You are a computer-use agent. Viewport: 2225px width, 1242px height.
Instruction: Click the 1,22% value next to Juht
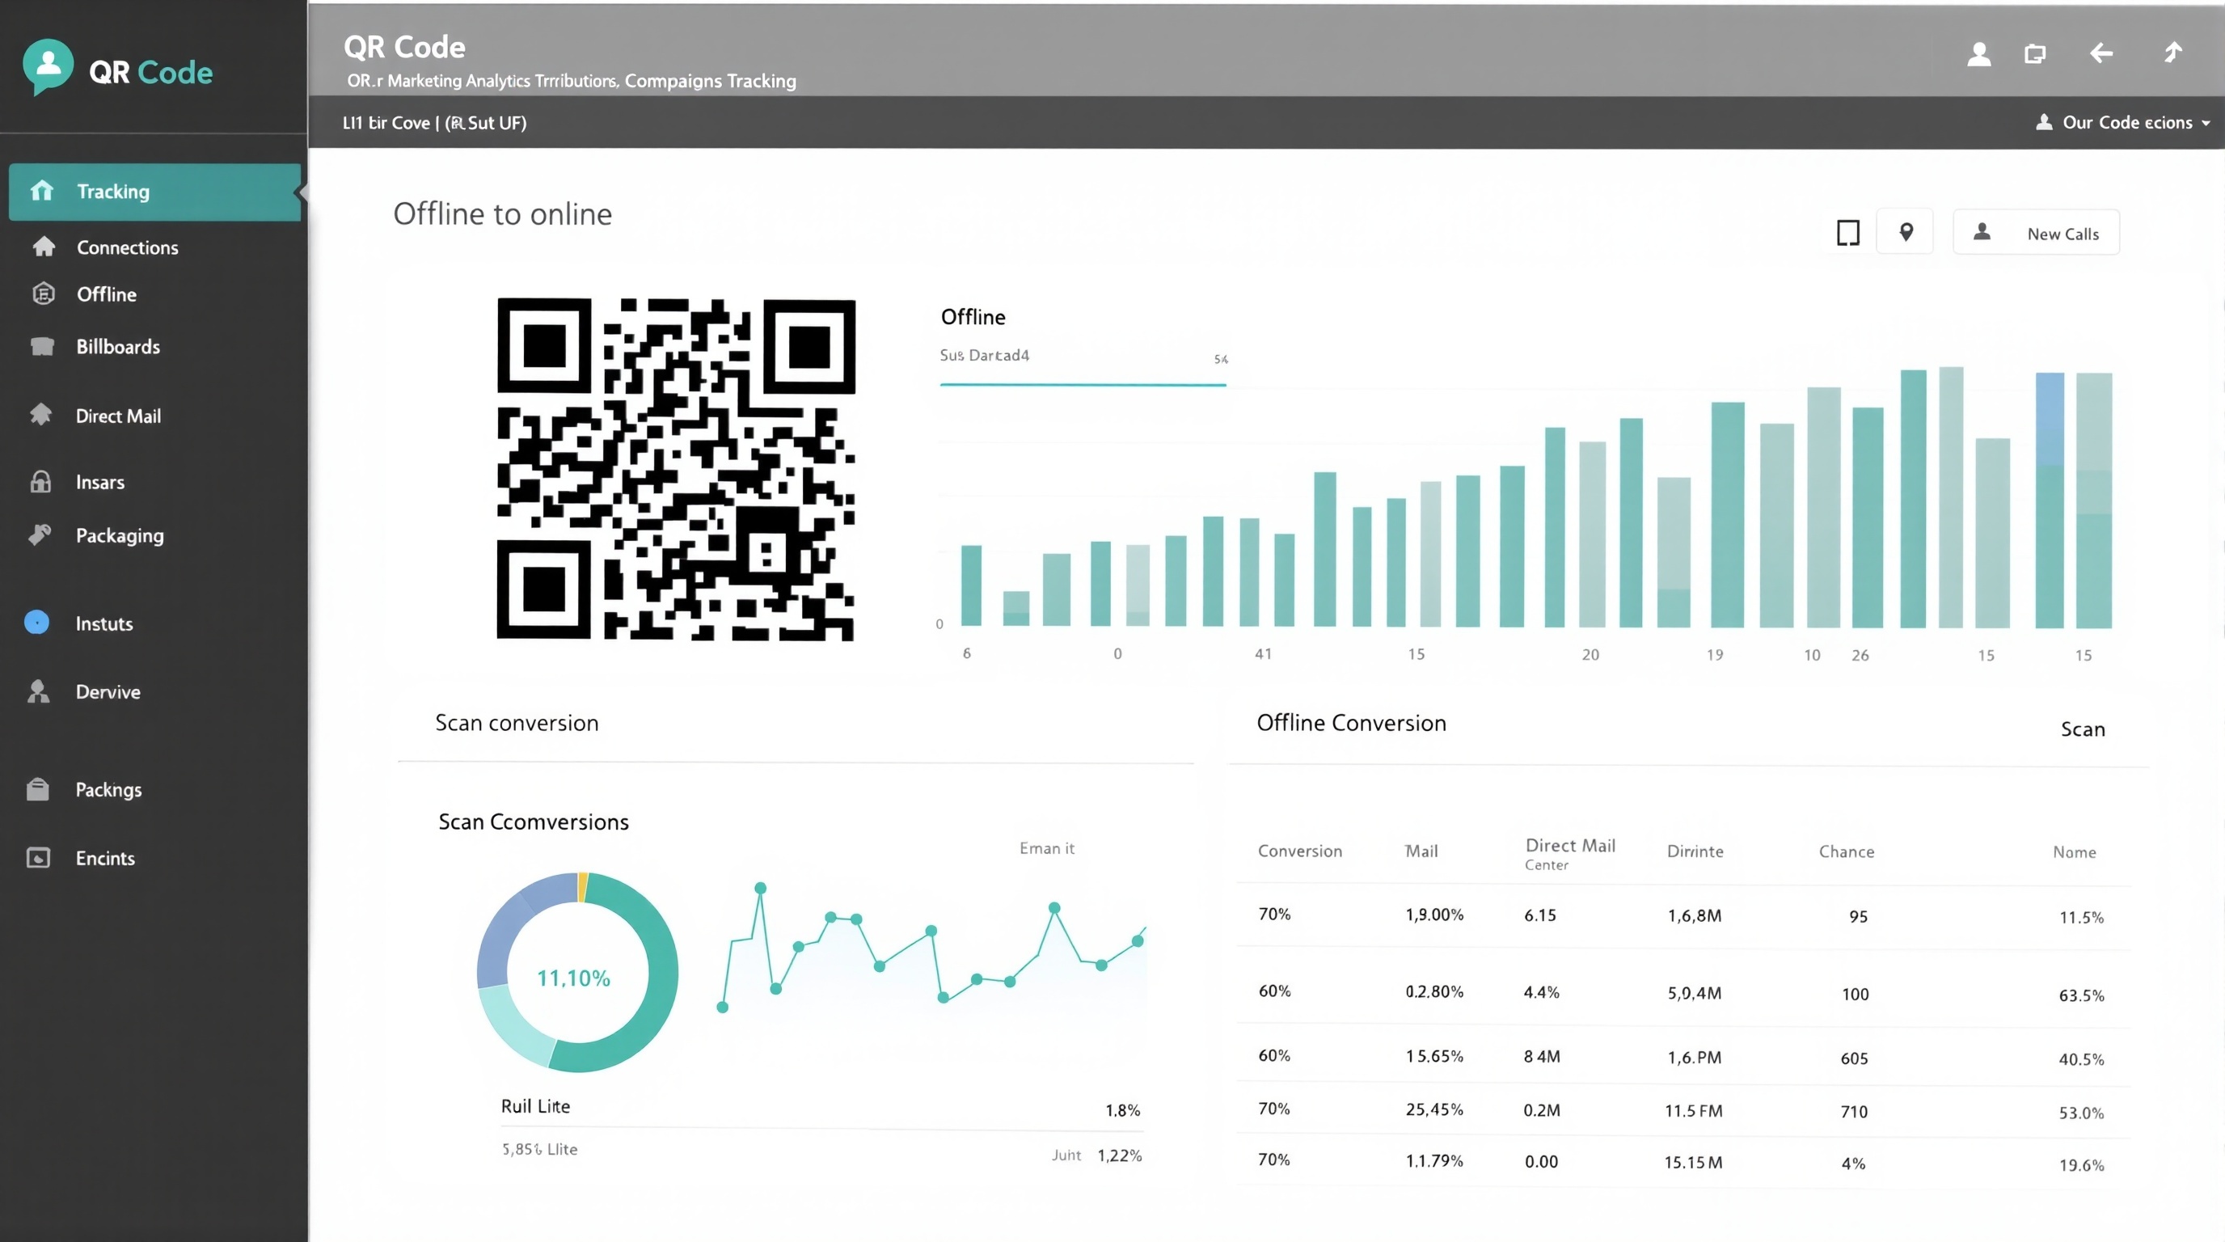coord(1120,1155)
